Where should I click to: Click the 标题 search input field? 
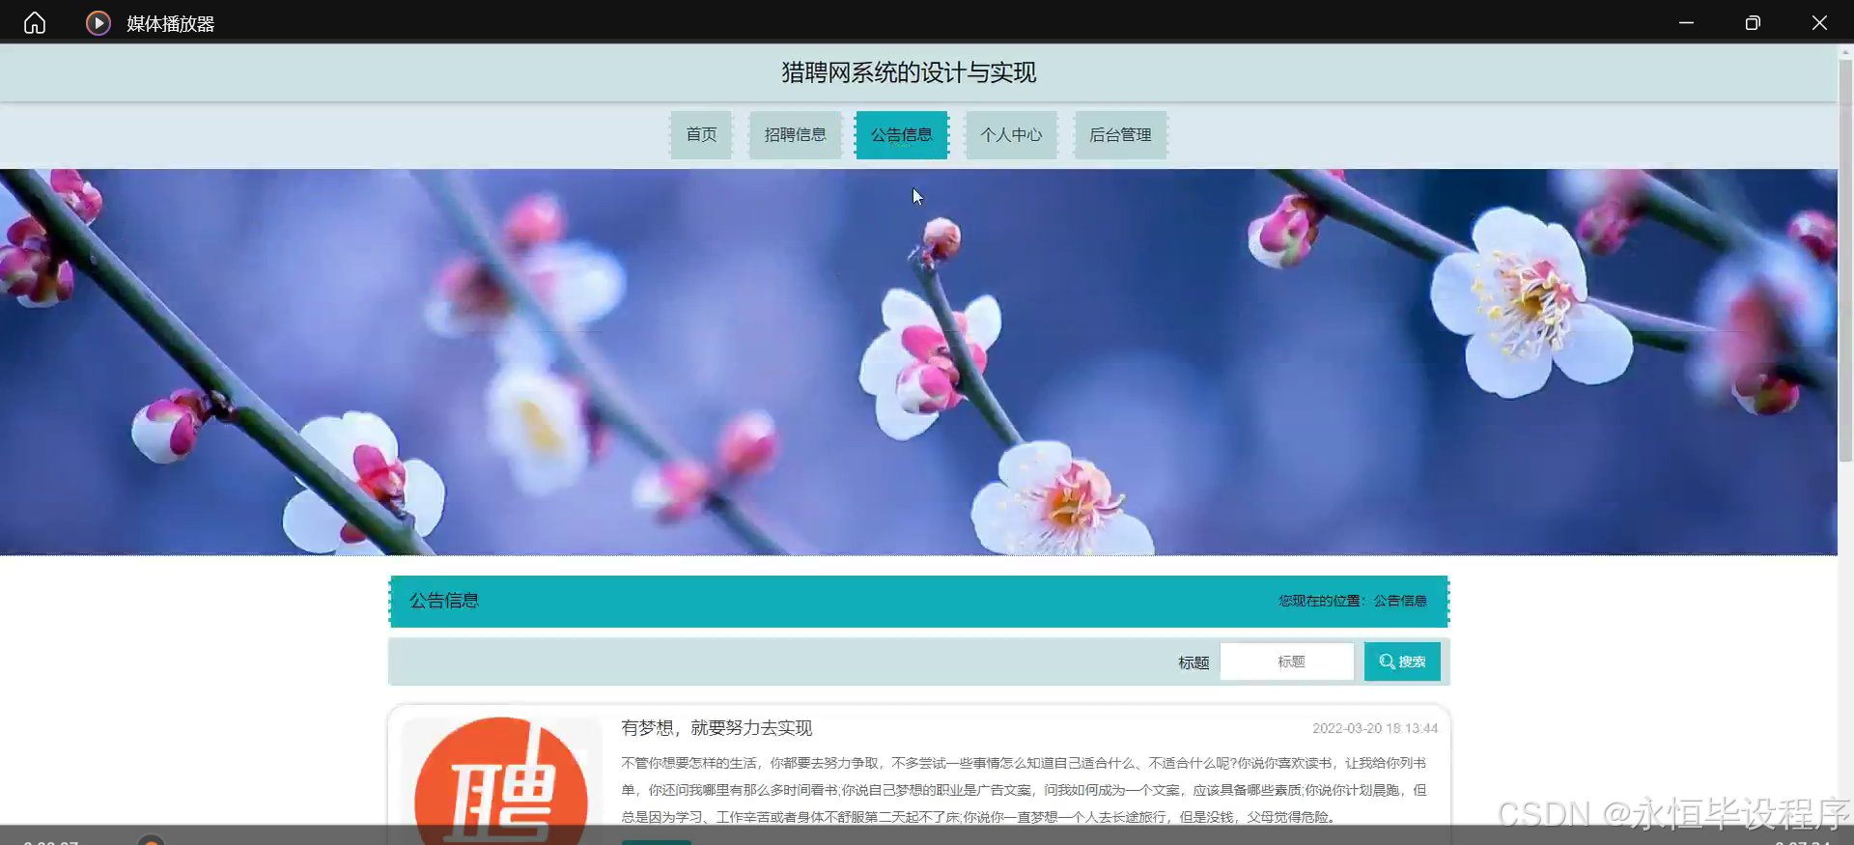click(x=1287, y=662)
